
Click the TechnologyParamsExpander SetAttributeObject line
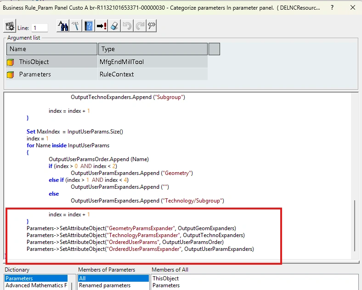[x=136, y=235]
